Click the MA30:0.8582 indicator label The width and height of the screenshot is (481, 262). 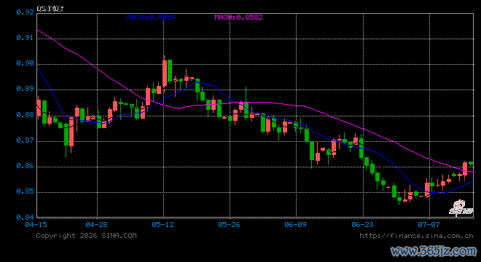[x=238, y=17]
